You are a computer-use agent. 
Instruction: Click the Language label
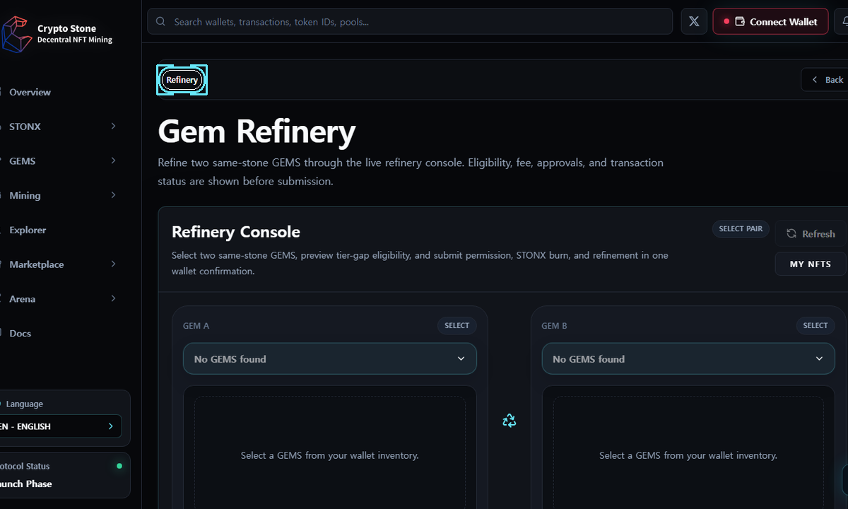[25, 404]
